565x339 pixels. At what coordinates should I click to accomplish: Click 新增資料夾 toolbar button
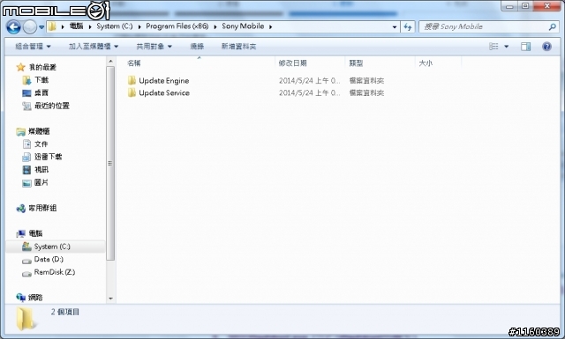238,47
